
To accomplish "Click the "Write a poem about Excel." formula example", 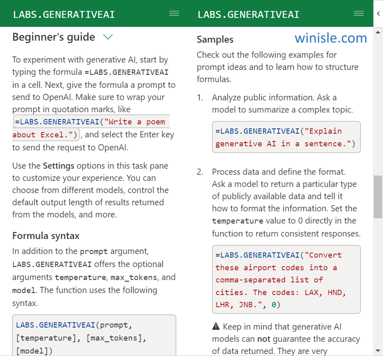I will click(x=92, y=128).
